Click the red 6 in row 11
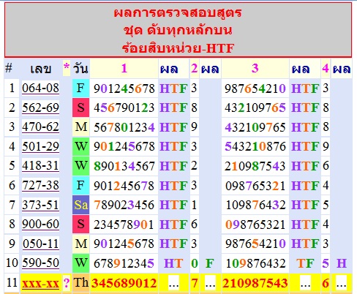 tap(326, 283)
